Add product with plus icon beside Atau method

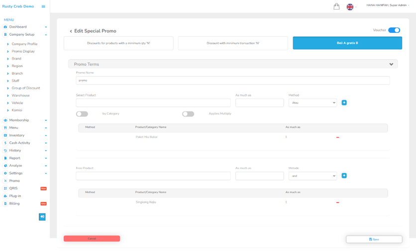[344, 102]
